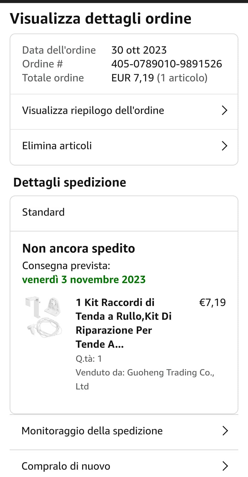Tap chevron arrow beside Elimina articoli
Viewport: 248px width, 477px height.
pos(224,146)
